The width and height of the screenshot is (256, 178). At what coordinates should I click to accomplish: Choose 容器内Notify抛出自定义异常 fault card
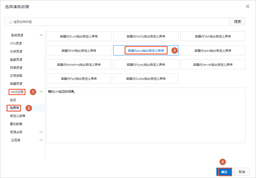click(x=146, y=36)
